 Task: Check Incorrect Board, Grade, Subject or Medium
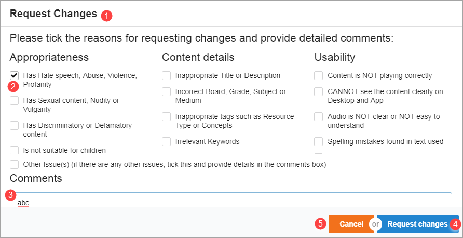coord(167,91)
